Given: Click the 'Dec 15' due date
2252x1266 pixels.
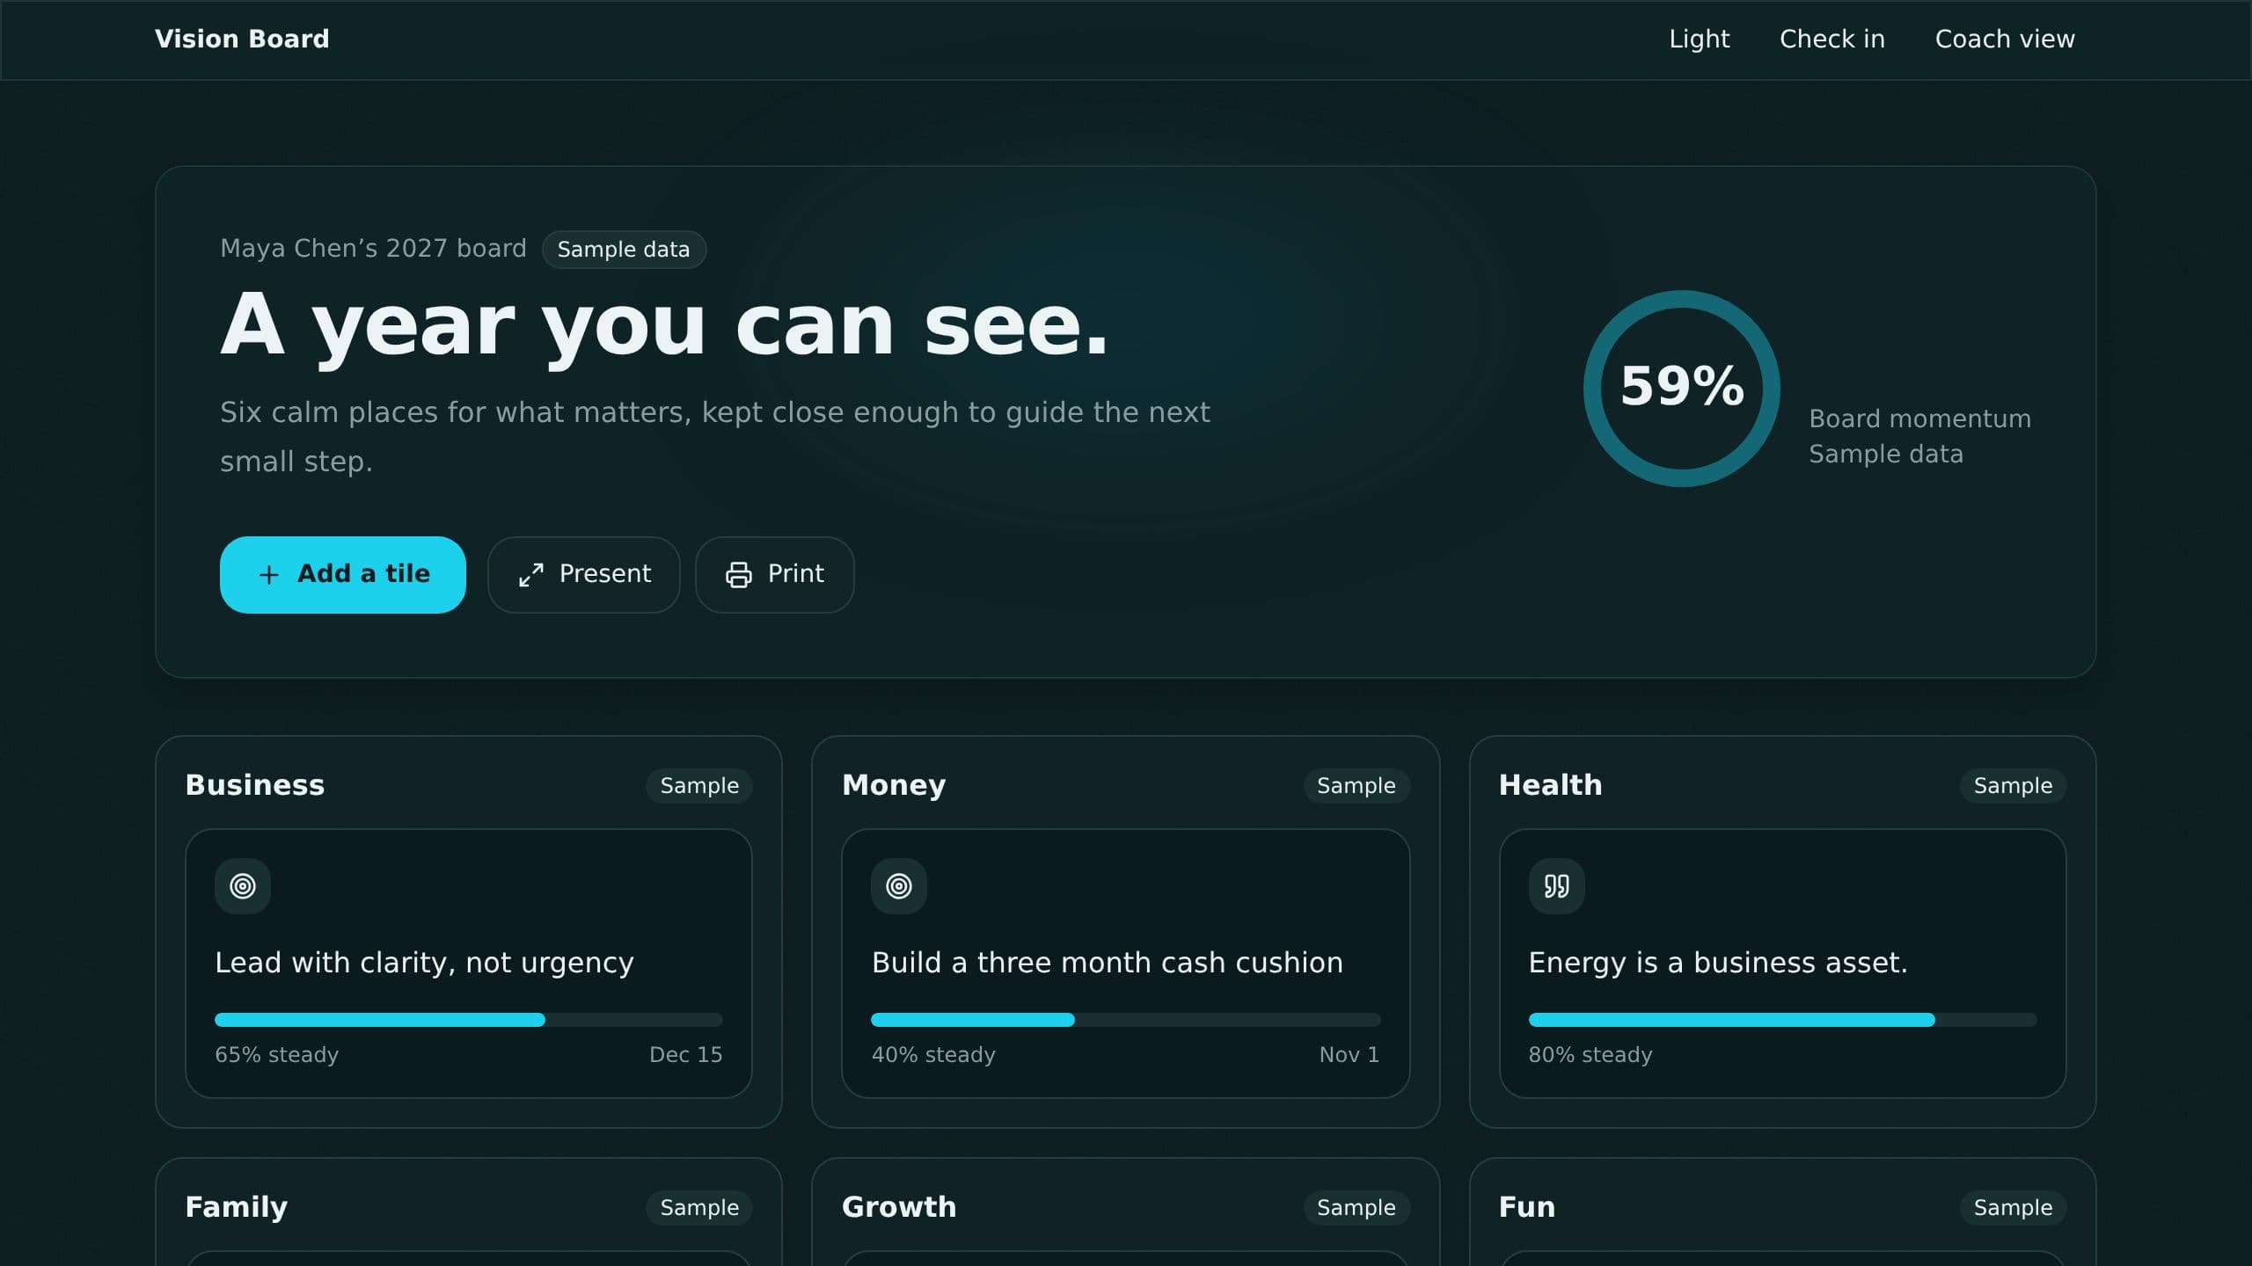Looking at the screenshot, I should [685, 1055].
